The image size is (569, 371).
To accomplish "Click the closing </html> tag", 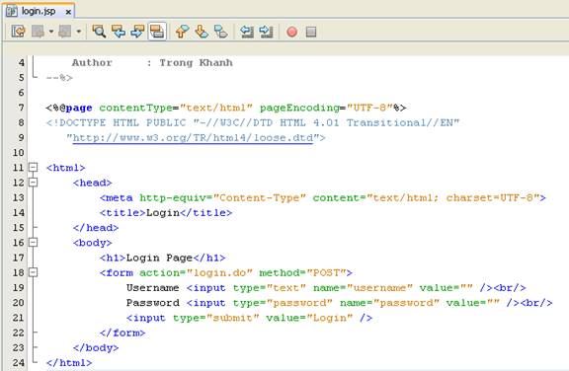I will pos(69,363).
